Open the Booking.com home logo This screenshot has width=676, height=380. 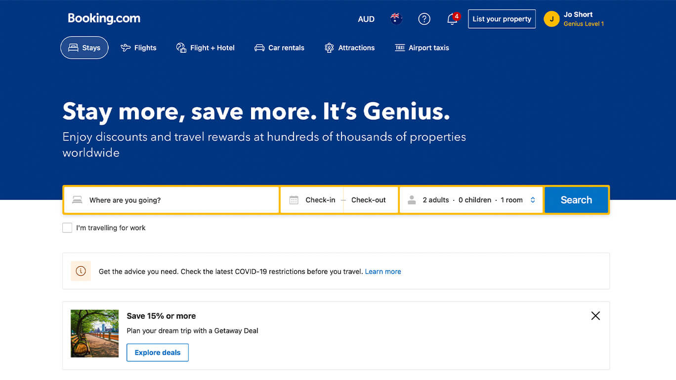pos(104,19)
